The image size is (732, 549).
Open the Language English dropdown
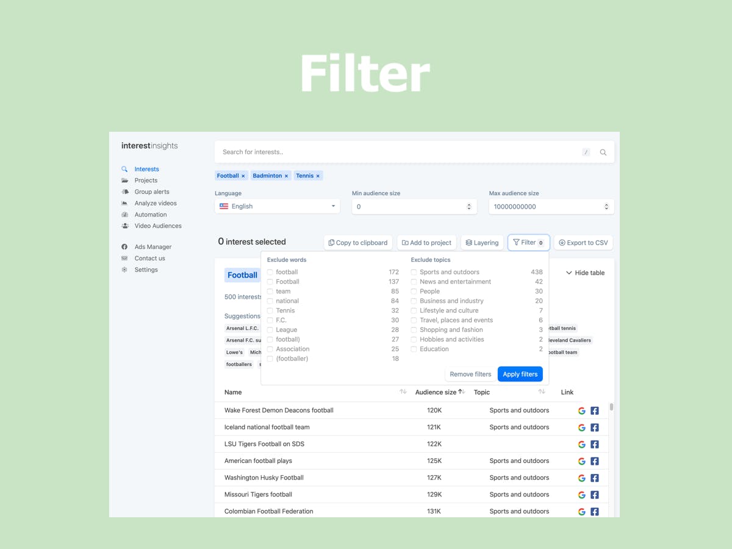point(278,206)
